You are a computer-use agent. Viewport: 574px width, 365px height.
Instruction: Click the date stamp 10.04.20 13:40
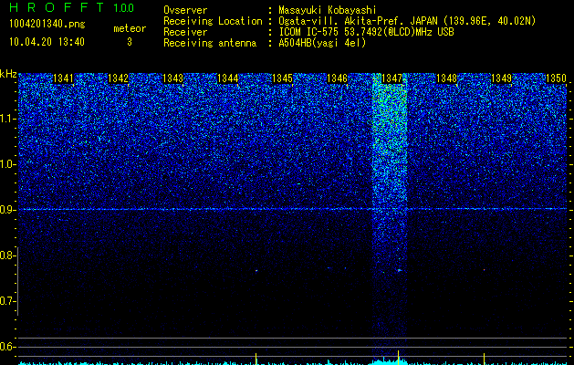(47, 42)
